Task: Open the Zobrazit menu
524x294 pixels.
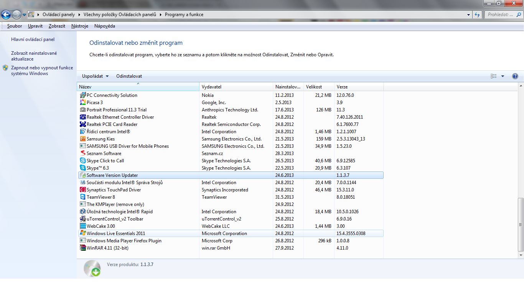Action: pos(57,26)
